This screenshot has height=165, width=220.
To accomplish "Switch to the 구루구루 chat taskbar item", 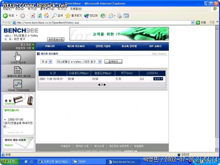I will pos(54,161).
